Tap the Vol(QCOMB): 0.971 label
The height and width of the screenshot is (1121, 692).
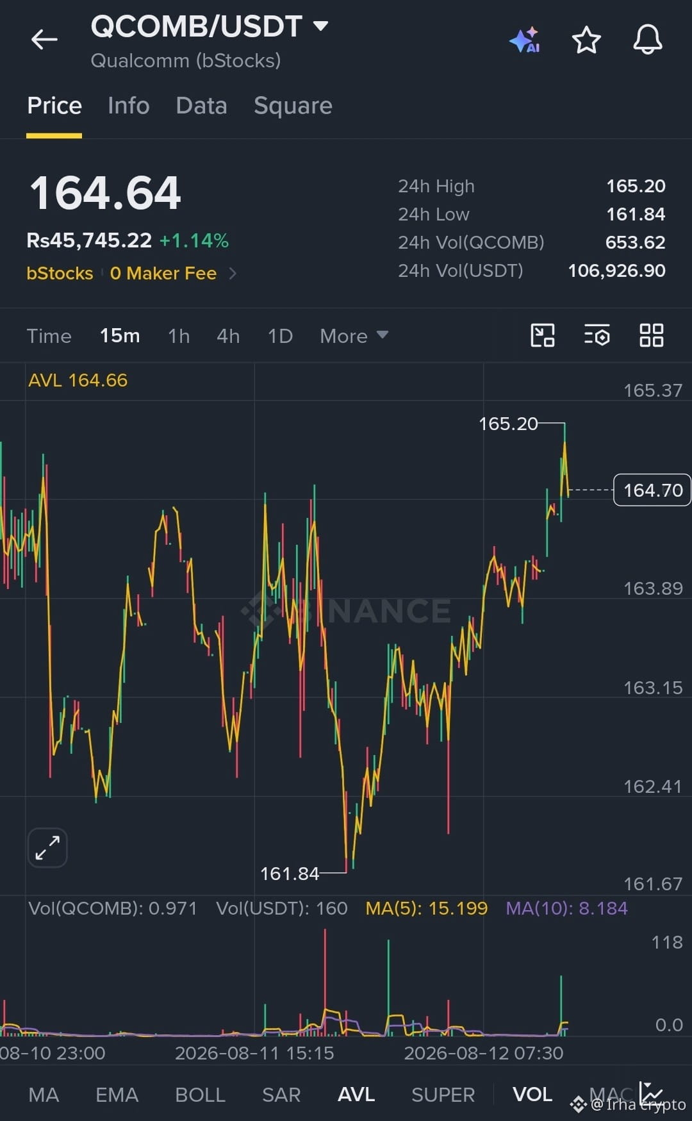pos(113,908)
